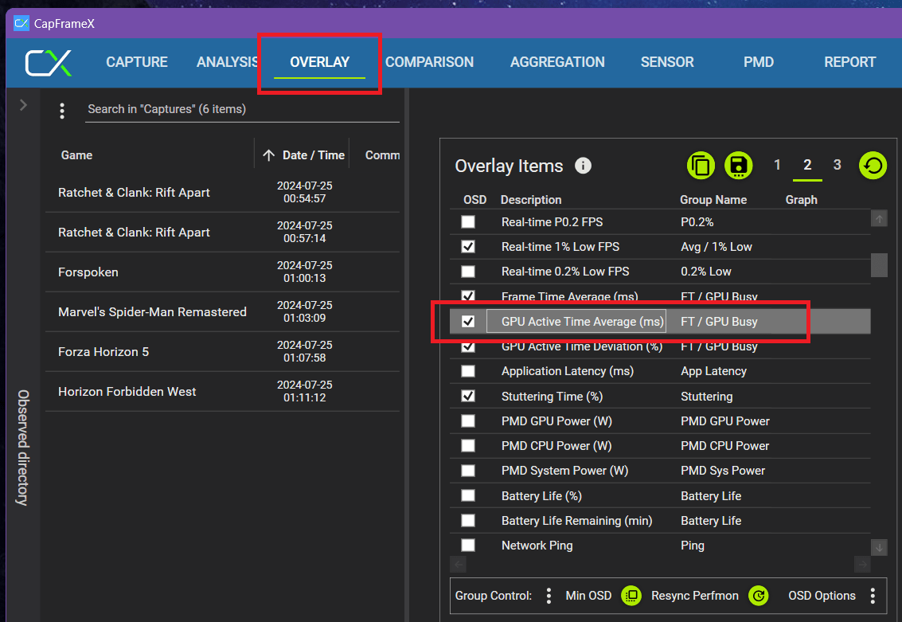Screen dimensions: 902x622
Task: Open the REPORT tab
Action: (849, 62)
